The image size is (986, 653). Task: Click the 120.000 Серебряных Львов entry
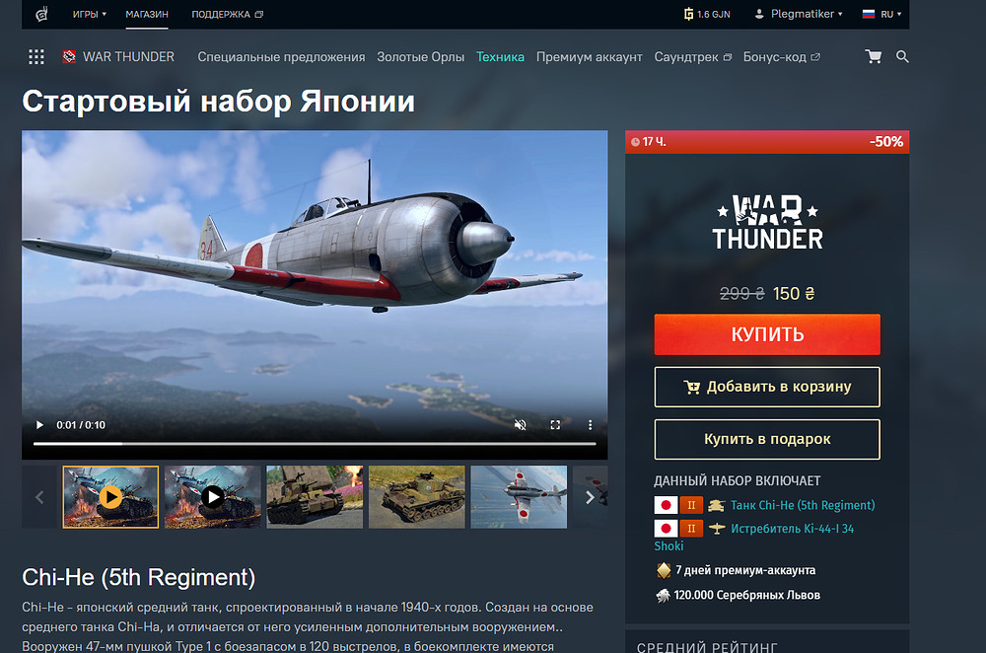pyautogui.click(x=738, y=595)
